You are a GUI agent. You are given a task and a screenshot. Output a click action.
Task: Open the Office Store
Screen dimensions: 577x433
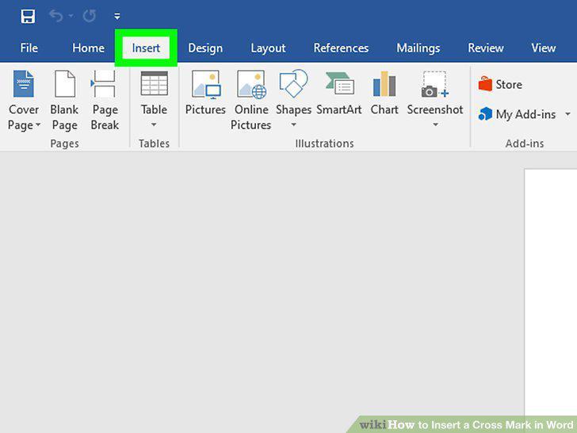point(500,84)
